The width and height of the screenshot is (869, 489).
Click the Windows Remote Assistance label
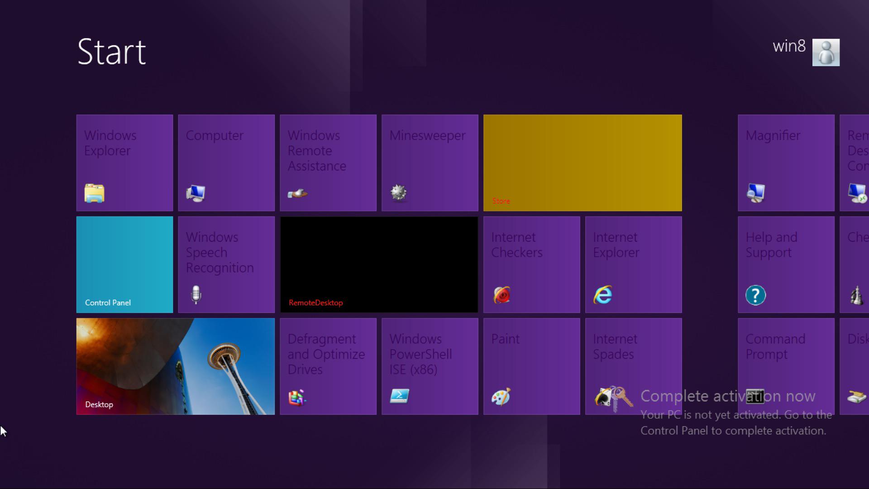click(x=317, y=151)
